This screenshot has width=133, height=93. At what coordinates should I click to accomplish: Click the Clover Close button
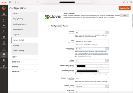tap(125, 15)
